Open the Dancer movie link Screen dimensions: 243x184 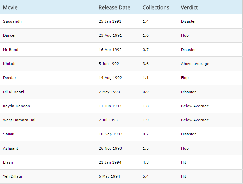point(10,35)
